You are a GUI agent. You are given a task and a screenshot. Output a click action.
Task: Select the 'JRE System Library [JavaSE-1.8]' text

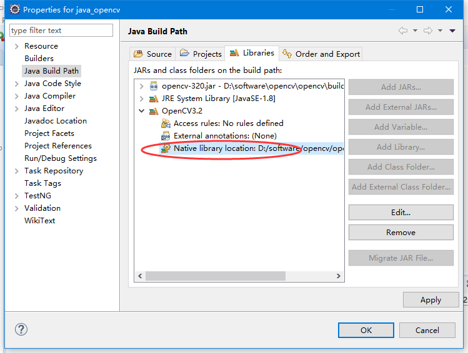[x=219, y=99]
